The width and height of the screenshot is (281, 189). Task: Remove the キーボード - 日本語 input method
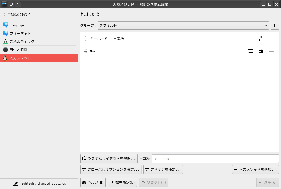point(271,39)
